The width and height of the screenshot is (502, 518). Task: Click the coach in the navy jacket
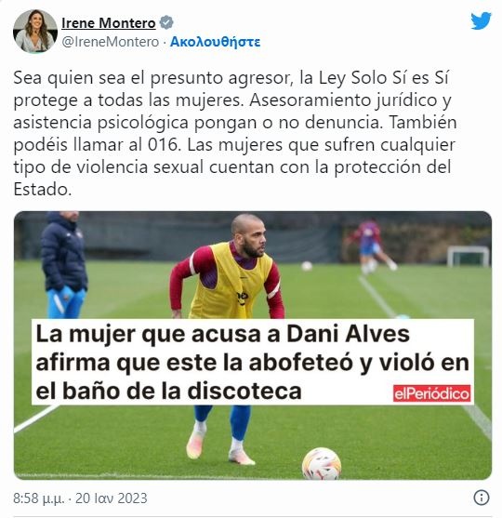coord(64,265)
